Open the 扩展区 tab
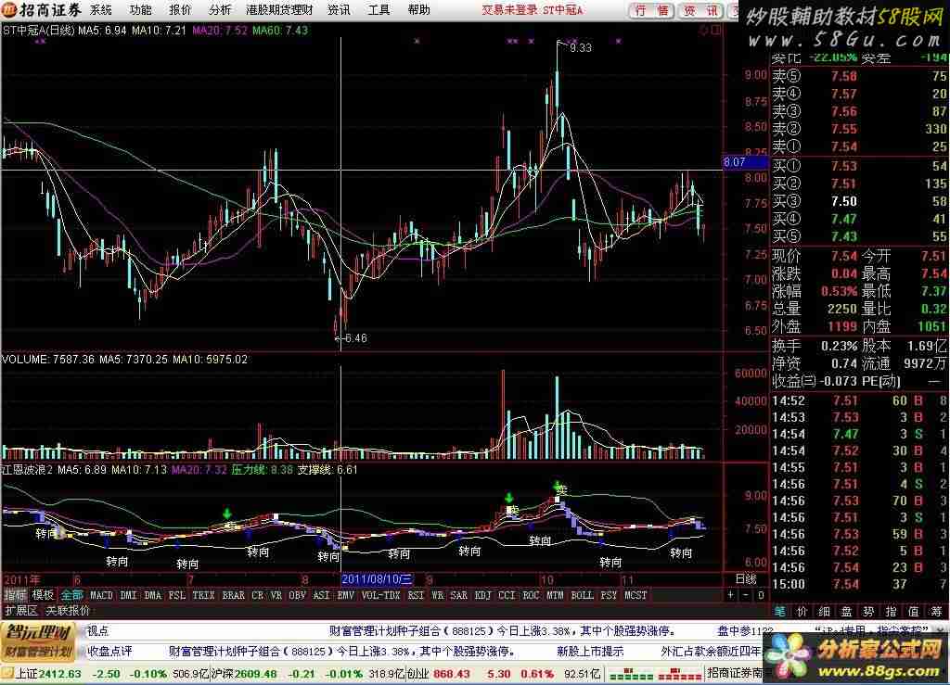The image size is (950, 685). (x=21, y=611)
